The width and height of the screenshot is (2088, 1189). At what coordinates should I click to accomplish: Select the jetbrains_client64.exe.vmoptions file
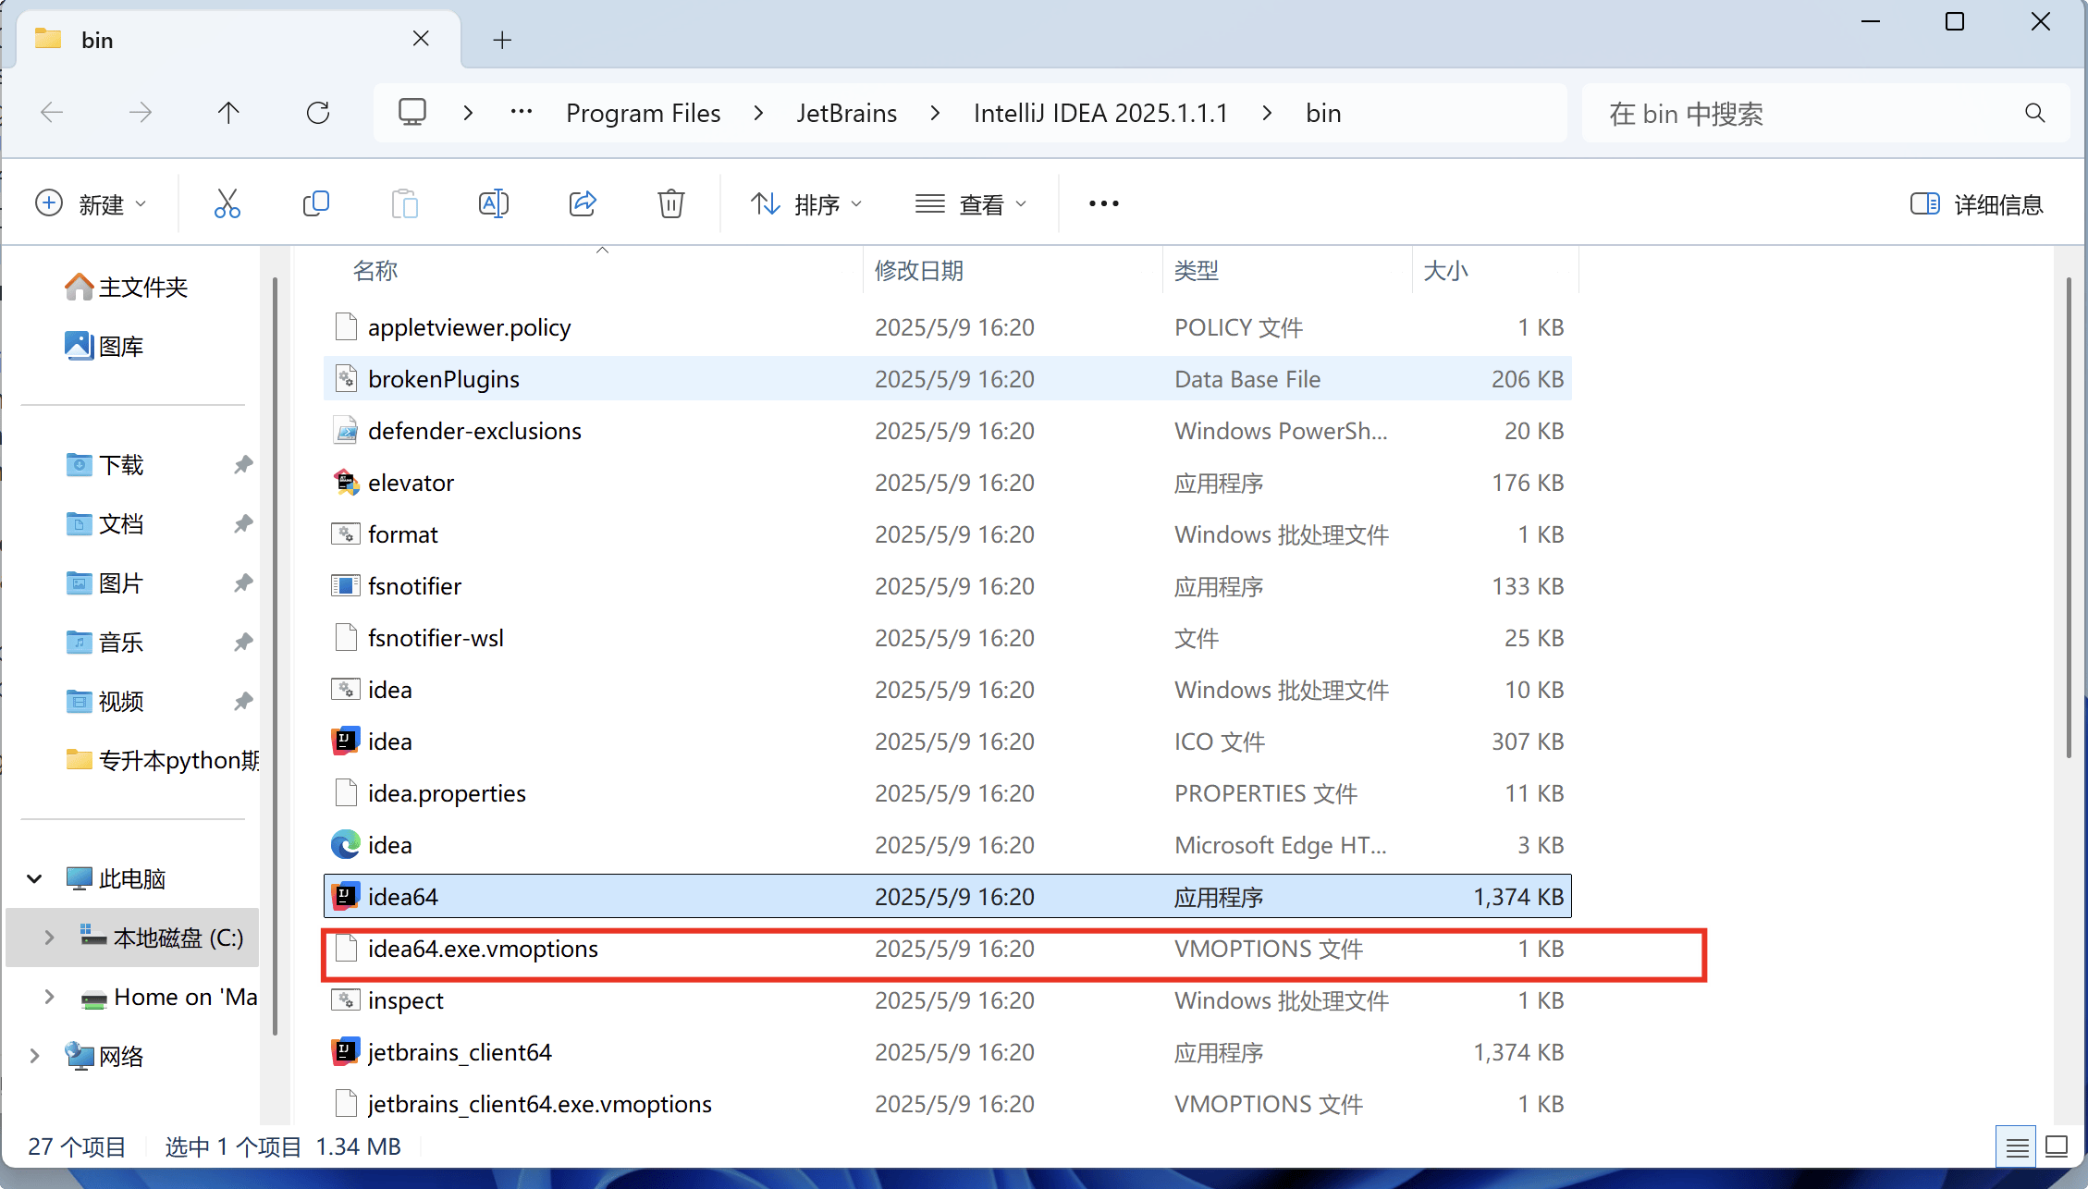(948, 1104)
